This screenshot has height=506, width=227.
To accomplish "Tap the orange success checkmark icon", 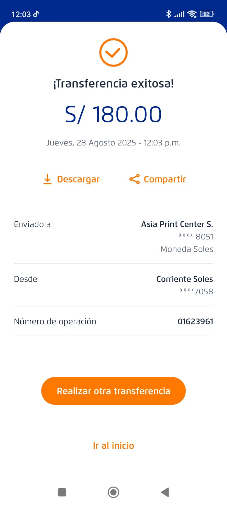I will click(x=113, y=52).
